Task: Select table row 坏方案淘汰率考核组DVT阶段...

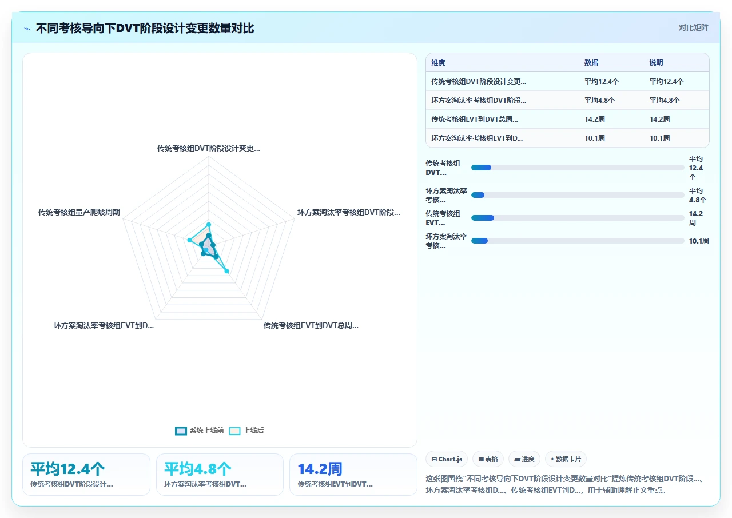Action: click(567, 100)
